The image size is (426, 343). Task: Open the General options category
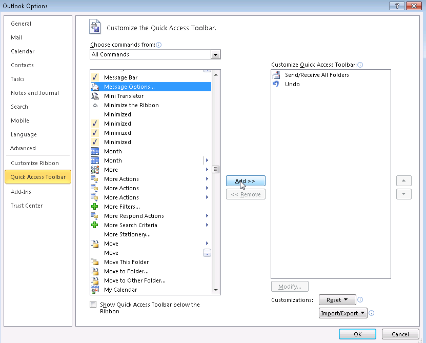click(21, 24)
